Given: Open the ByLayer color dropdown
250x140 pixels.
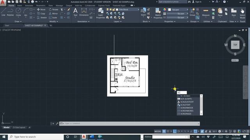Looking at the screenshot, I should pyautogui.click(x=187, y=10).
